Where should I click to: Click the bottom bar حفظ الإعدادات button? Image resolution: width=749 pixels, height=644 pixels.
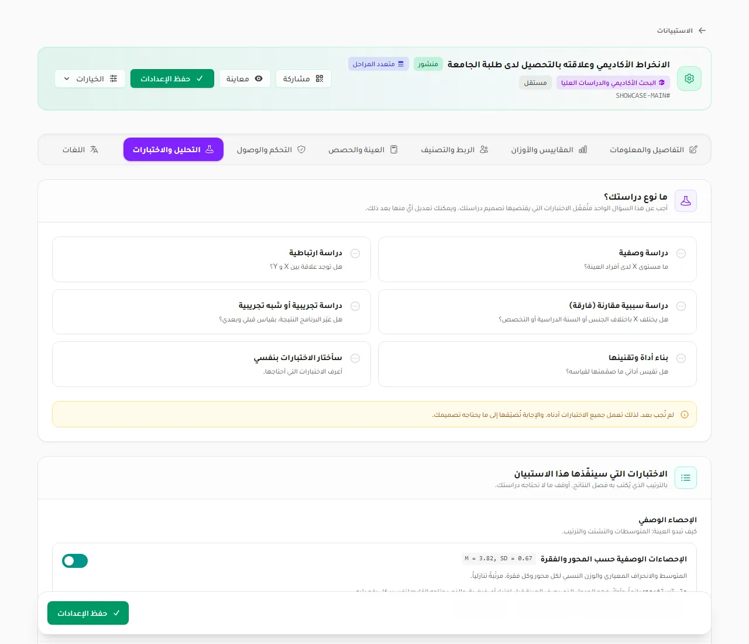coord(88,613)
